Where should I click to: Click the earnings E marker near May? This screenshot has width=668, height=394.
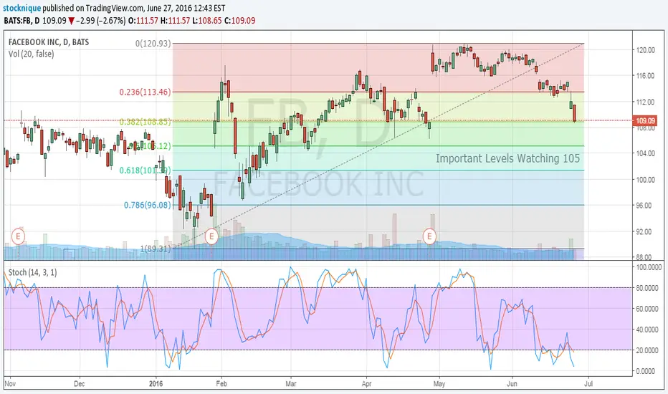429,236
